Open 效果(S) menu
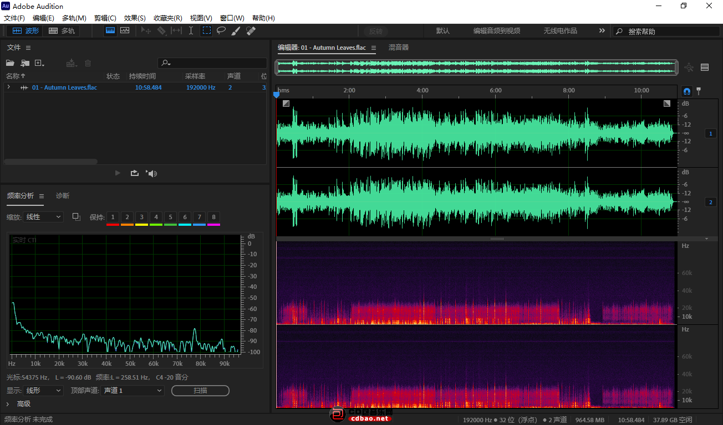Image resolution: width=723 pixels, height=425 pixels. click(x=135, y=18)
